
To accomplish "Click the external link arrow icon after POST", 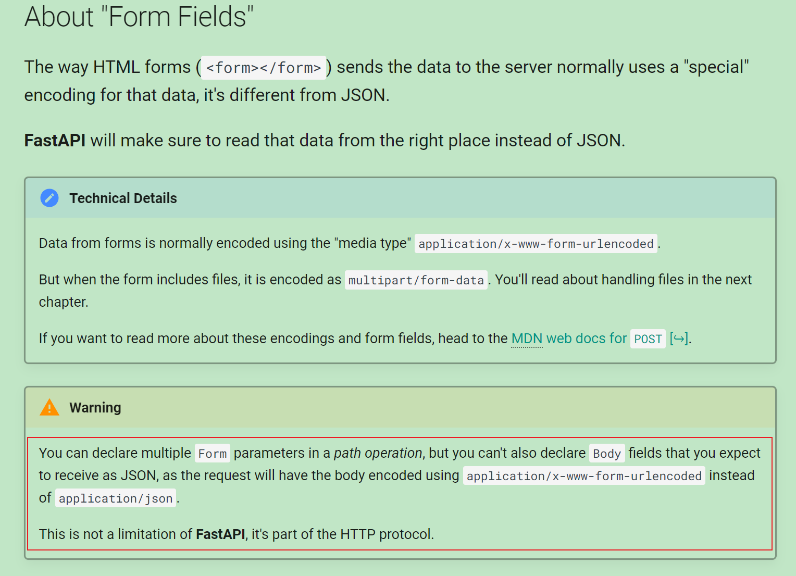I will 679,339.
